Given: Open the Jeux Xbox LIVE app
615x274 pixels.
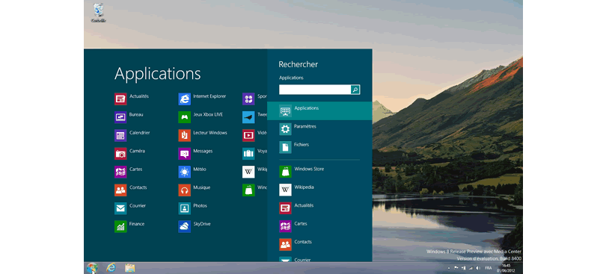Looking at the screenshot, I should pos(184,117).
